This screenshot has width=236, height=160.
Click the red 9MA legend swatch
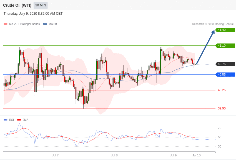[19, 120]
